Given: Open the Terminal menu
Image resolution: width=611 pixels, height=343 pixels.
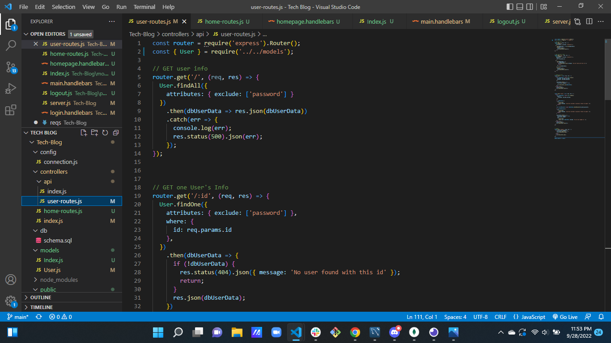Looking at the screenshot, I should tap(144, 7).
